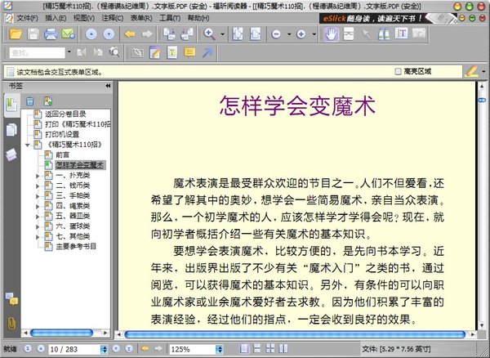Click the bookmarks panel horizontal scrollbar
The width and height of the screenshot is (490, 358).
[61, 333]
